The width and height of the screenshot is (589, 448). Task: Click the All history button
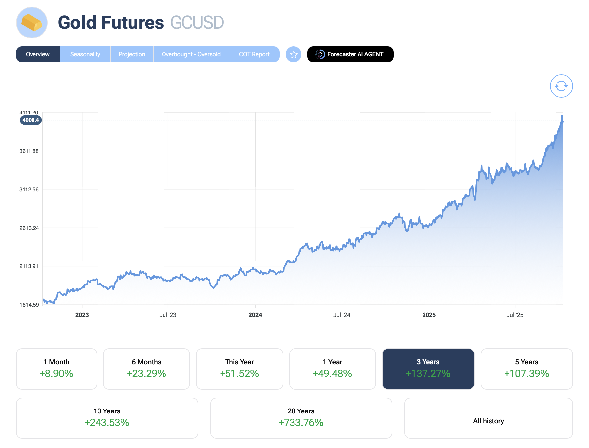(x=488, y=421)
